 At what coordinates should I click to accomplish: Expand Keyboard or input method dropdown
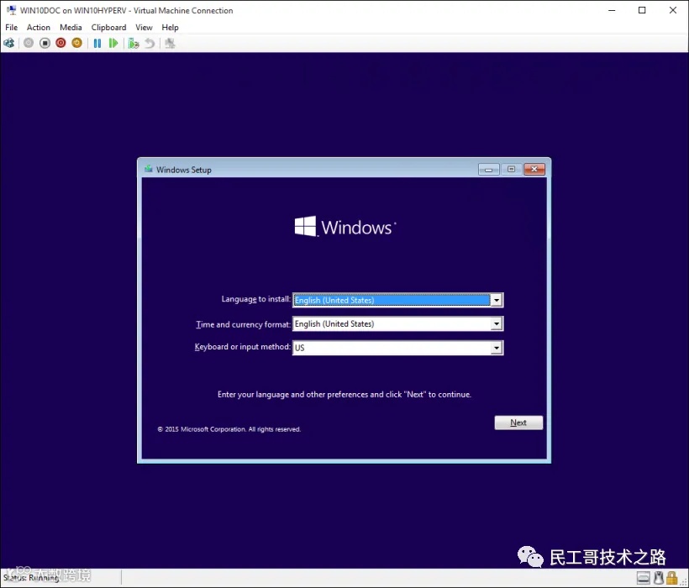pos(497,348)
